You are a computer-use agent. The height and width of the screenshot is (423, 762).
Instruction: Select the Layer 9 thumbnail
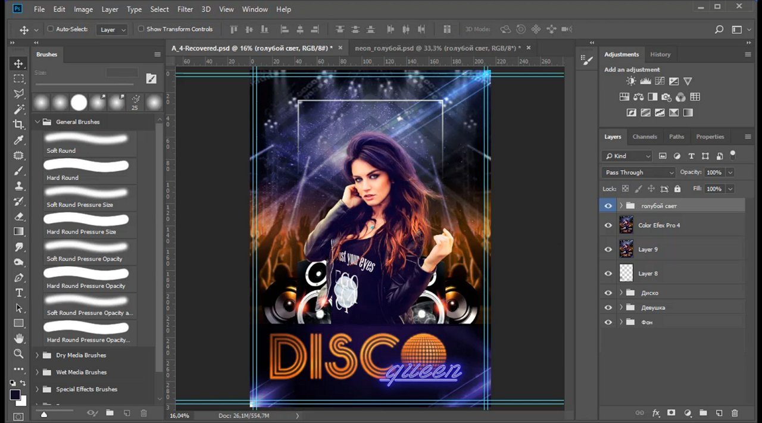coord(626,249)
